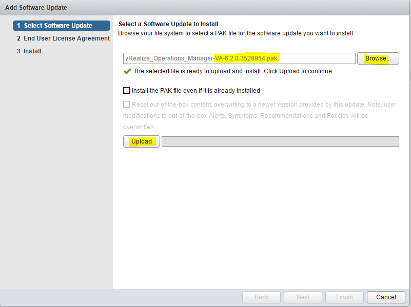Screen dimensions: 411x307
Task: Click 'Browse your file system' instruction text
Action: point(236,33)
